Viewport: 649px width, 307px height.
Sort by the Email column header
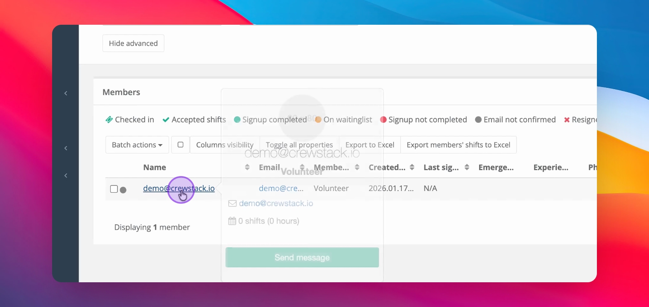pos(269,167)
